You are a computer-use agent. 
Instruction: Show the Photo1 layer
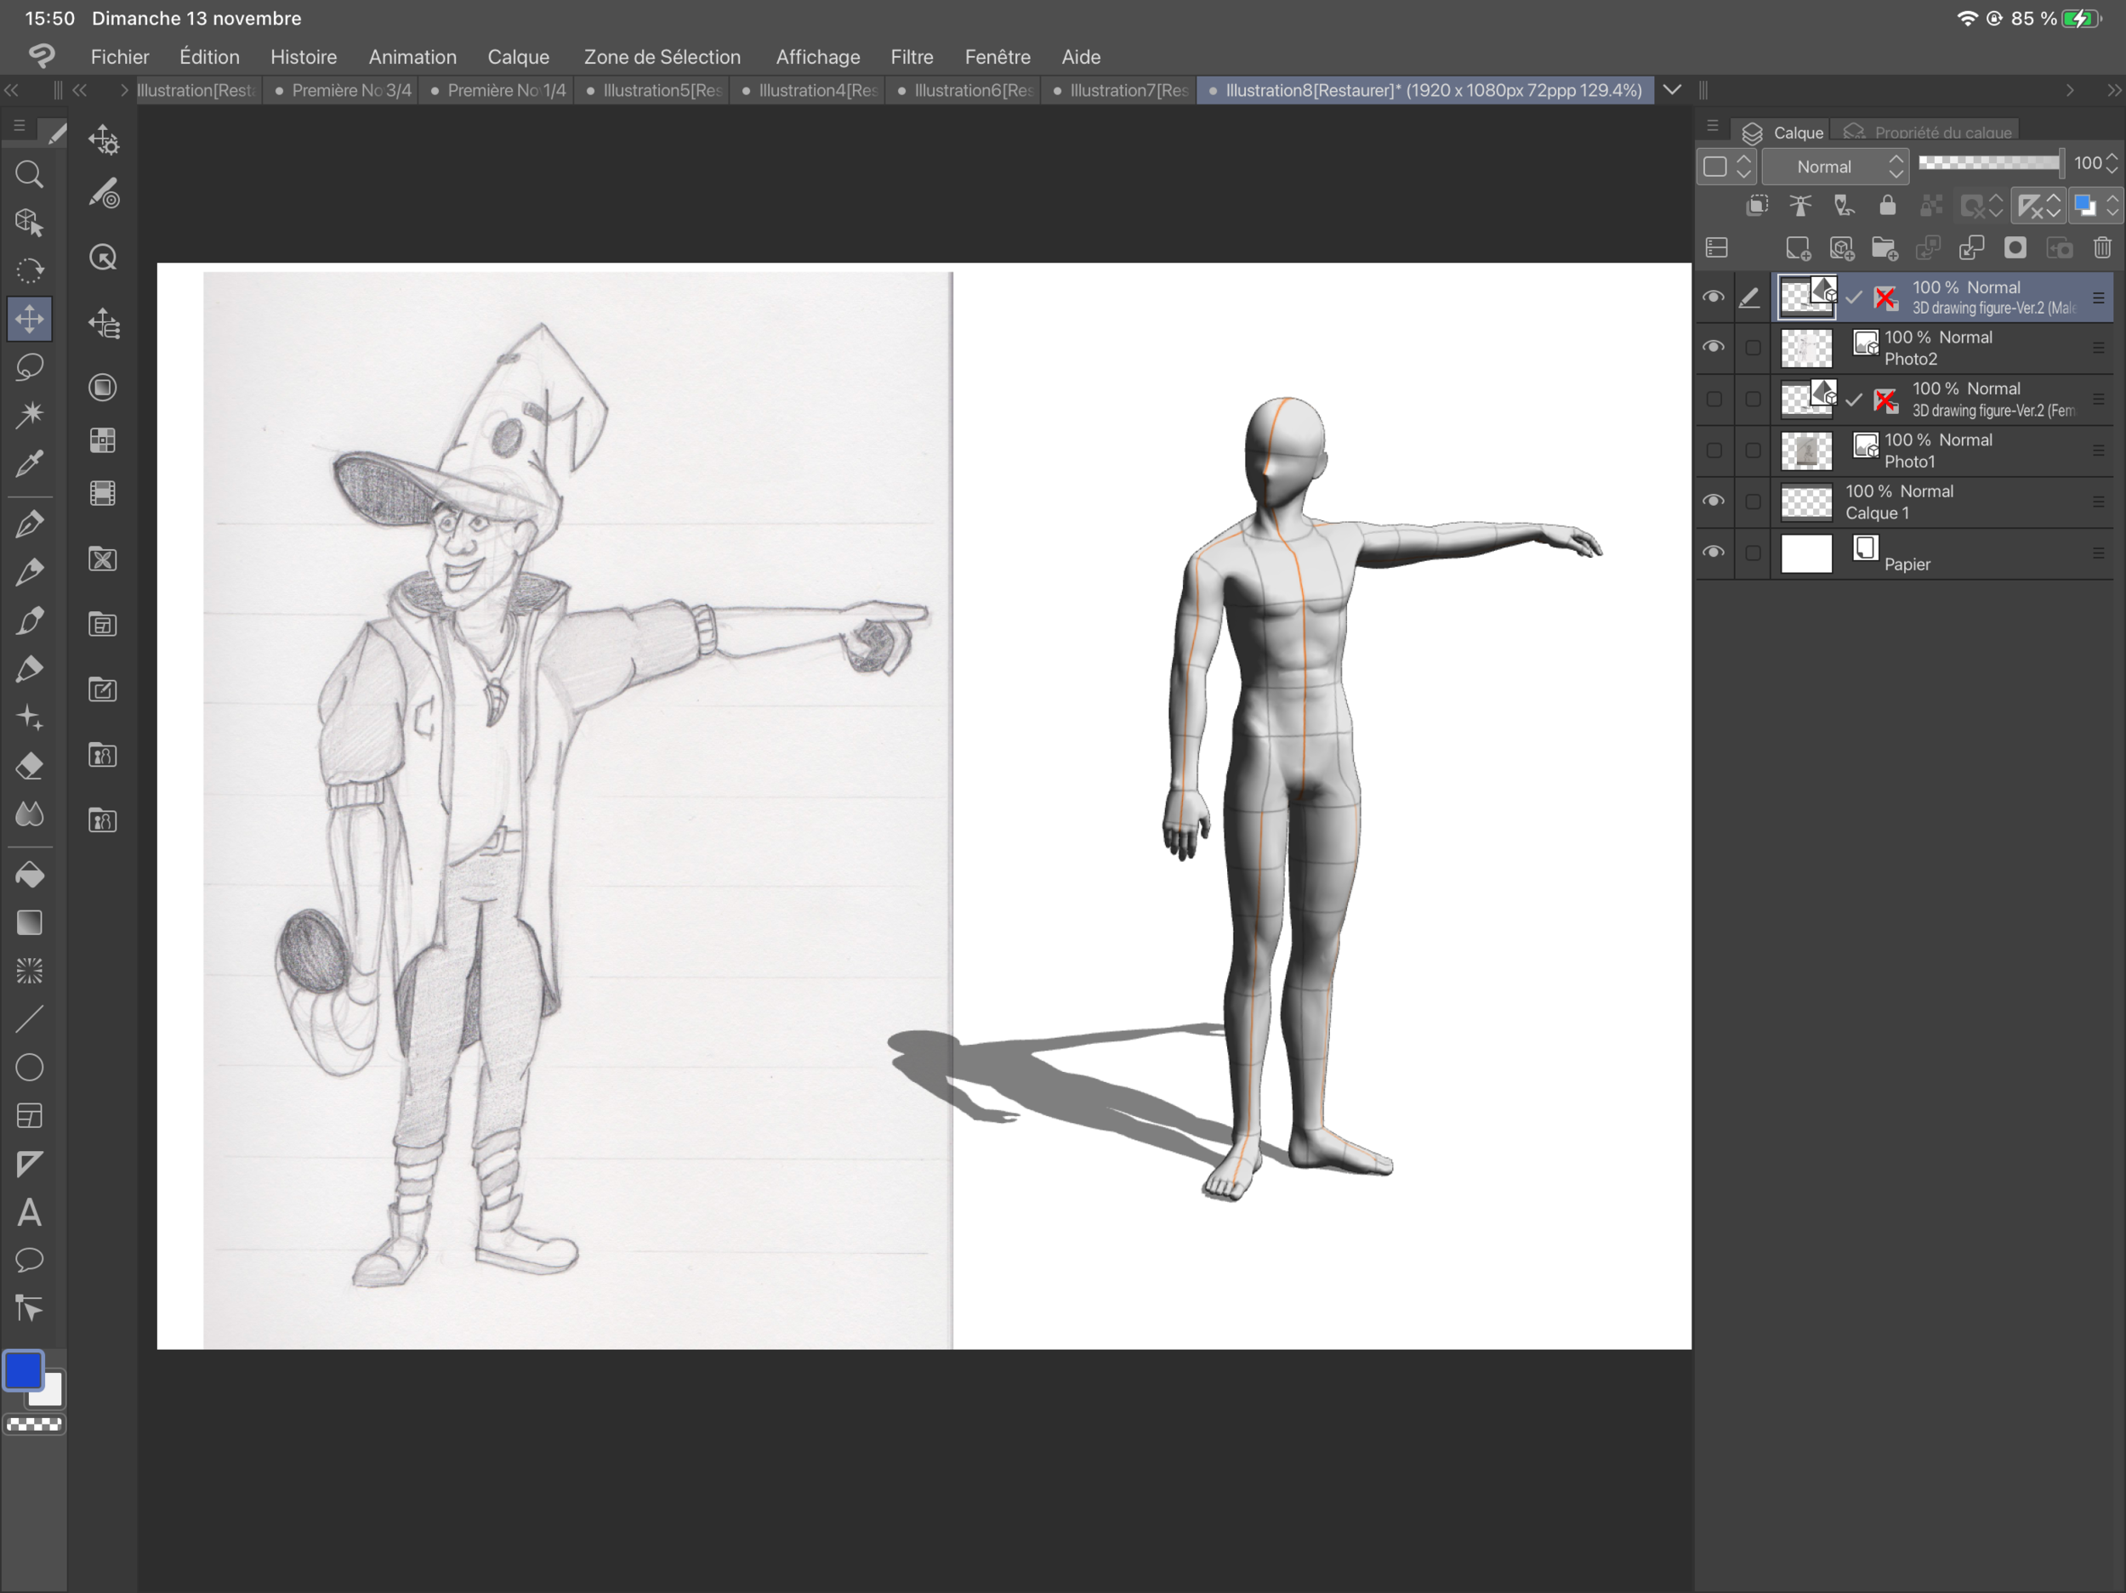(1713, 450)
